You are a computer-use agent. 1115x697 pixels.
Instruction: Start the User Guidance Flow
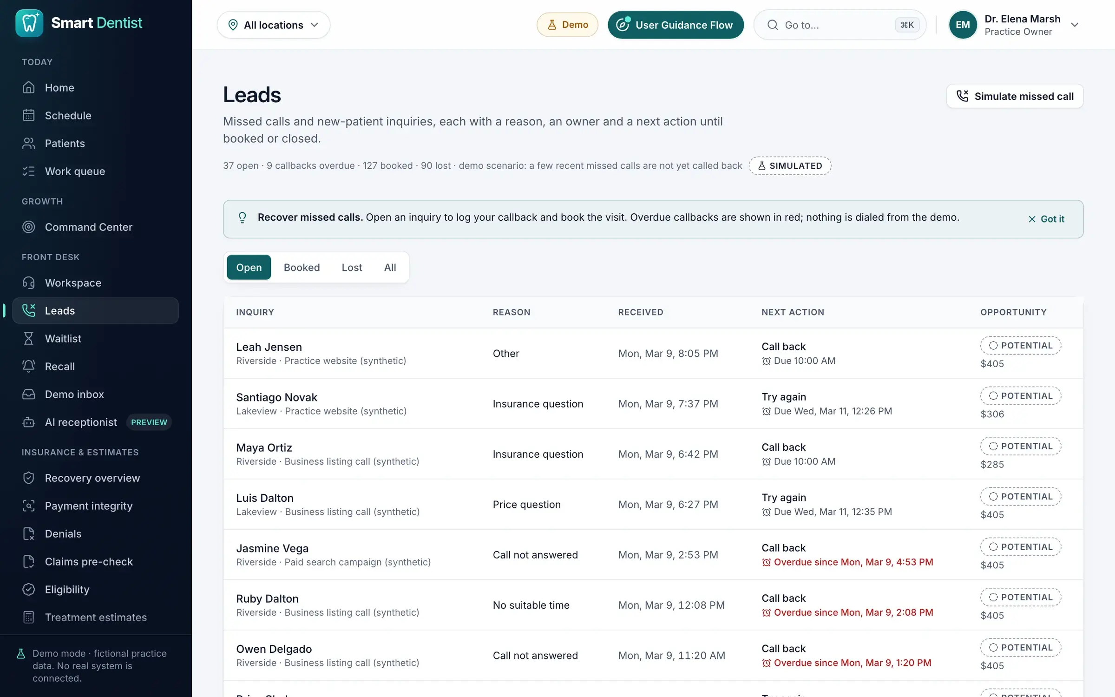676,25
